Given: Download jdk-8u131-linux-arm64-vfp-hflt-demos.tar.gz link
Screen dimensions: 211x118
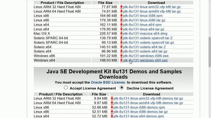Looking at the screenshot, I should (x=148, y=103).
